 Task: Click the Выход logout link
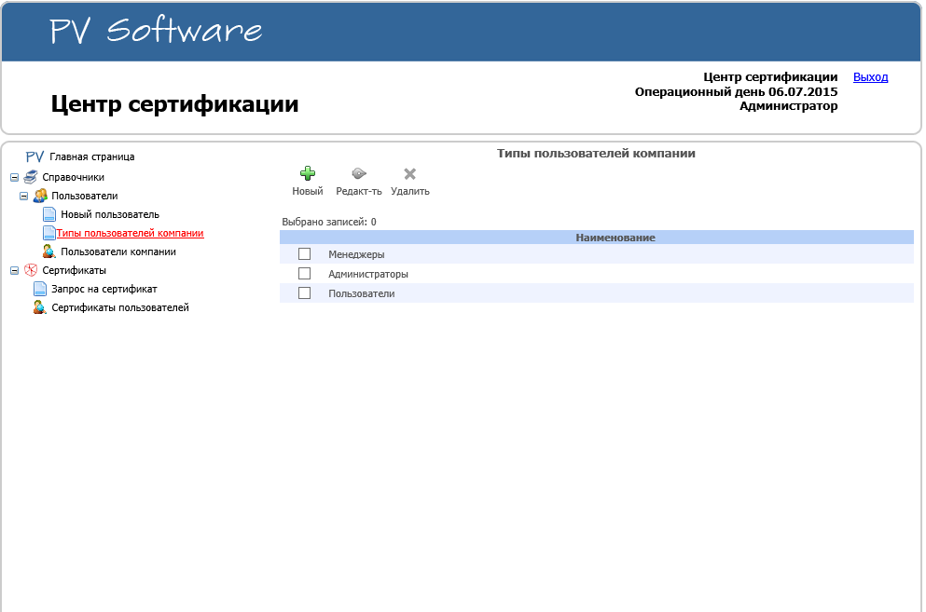870,76
